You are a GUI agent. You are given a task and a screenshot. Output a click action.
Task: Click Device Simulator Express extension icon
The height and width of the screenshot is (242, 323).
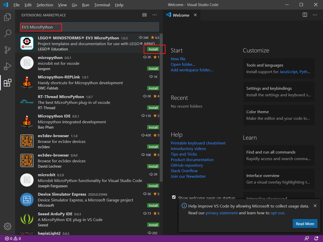[27, 200]
